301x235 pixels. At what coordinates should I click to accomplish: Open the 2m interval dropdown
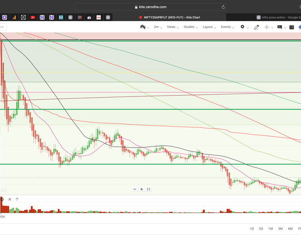[x=158, y=27]
